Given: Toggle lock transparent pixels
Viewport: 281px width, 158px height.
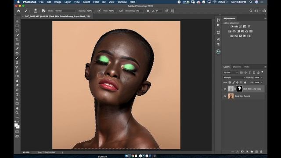Looking at the screenshot, I should coord(230,83).
